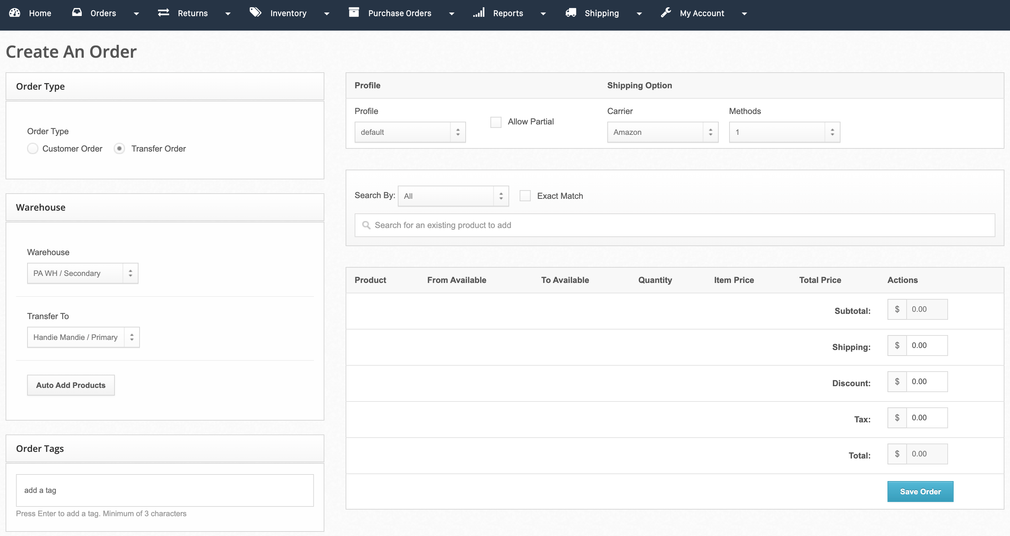Viewport: 1010px width, 536px height.
Task: Click the Save Order button
Action: (920, 492)
